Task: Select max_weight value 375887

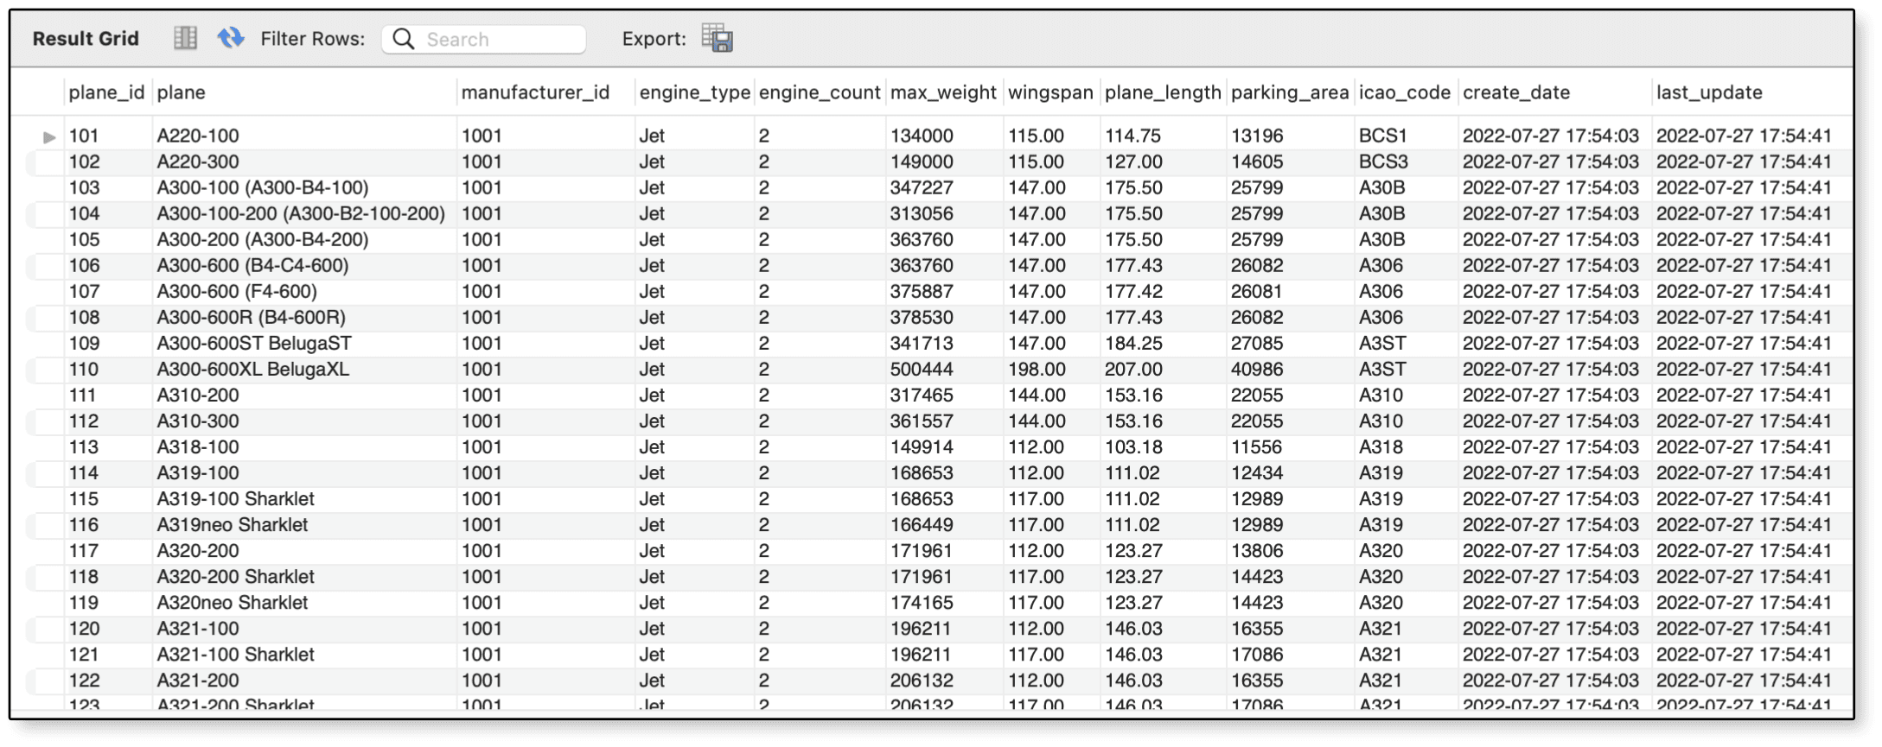Action: pyautogui.click(x=922, y=291)
